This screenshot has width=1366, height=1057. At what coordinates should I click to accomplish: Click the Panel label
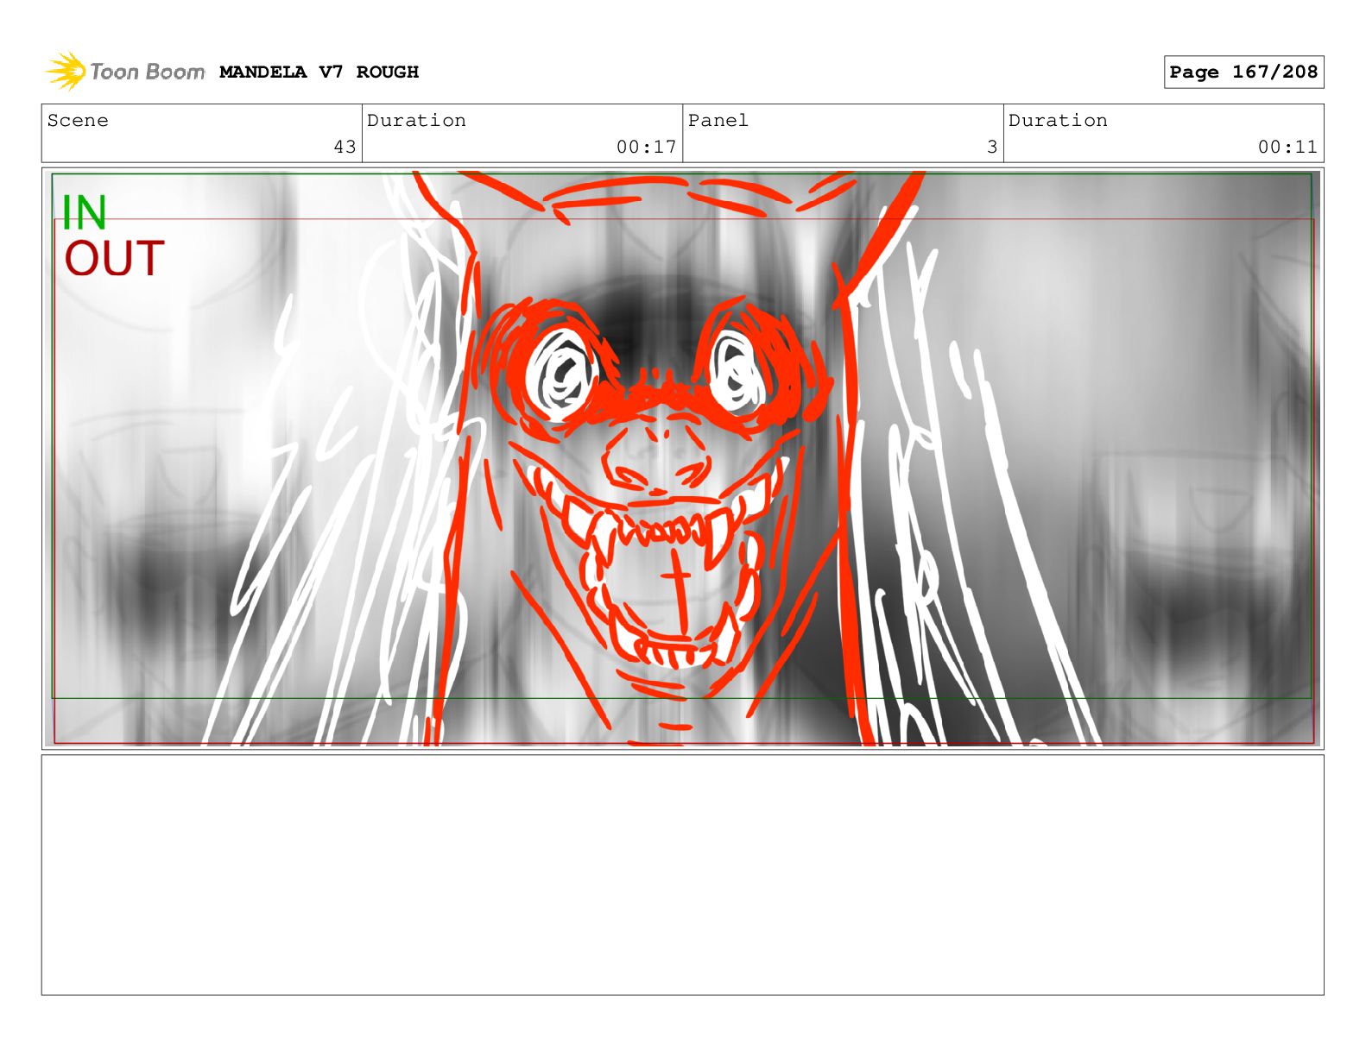[718, 121]
